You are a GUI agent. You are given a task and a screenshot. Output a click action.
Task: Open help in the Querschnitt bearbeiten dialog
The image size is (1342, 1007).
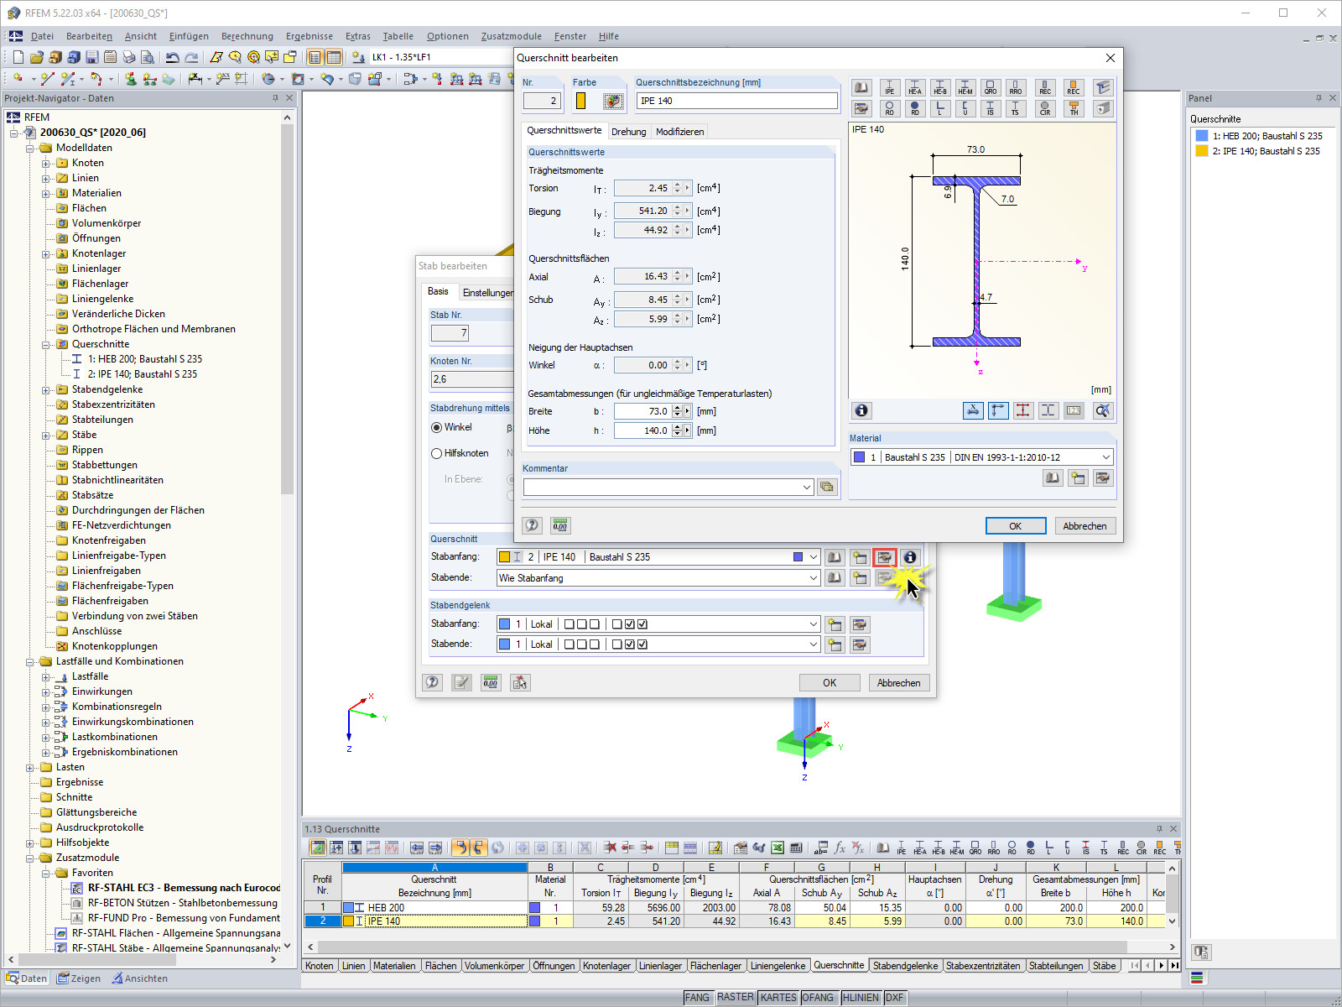coord(532,525)
